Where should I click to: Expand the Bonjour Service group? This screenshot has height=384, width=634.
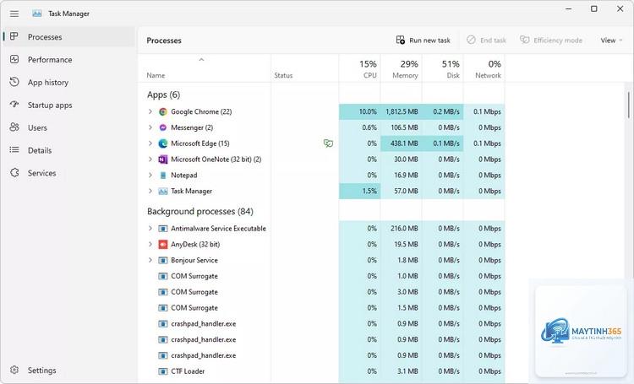coord(150,260)
